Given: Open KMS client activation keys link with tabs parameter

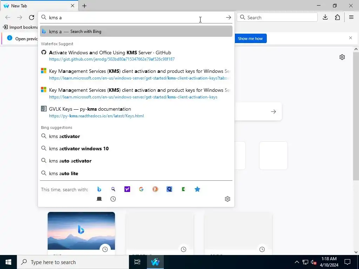Looking at the screenshot, I should pos(136,75).
